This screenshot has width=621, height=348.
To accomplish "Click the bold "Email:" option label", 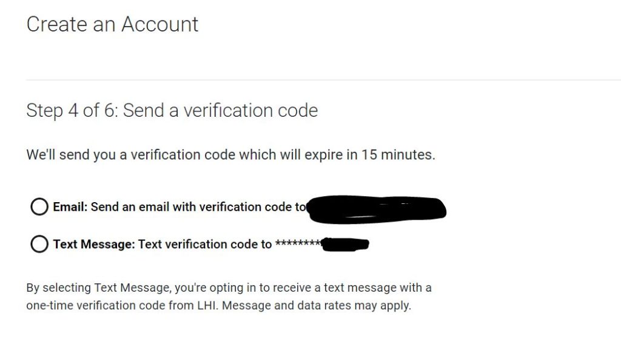I will click(x=70, y=207).
